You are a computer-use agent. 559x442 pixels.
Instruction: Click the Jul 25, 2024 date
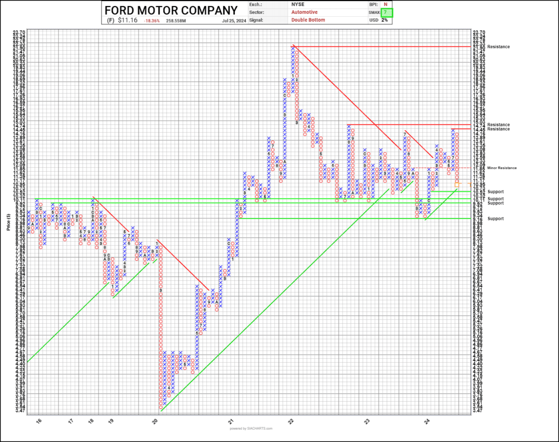tap(232, 21)
